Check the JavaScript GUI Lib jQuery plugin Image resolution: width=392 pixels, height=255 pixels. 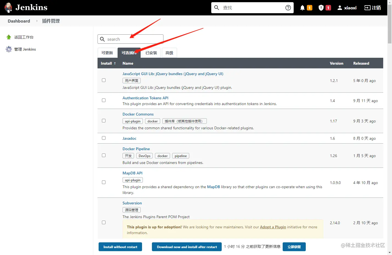(x=104, y=80)
